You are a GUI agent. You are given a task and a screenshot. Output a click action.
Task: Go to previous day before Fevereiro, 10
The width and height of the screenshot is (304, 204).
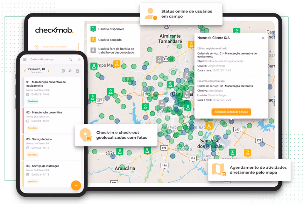click(x=25, y=71)
